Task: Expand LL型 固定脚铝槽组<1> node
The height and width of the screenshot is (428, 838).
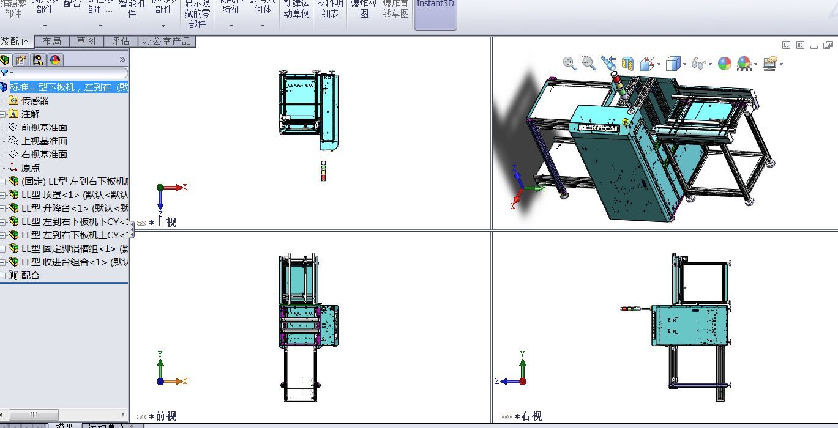Action: pos(2,248)
